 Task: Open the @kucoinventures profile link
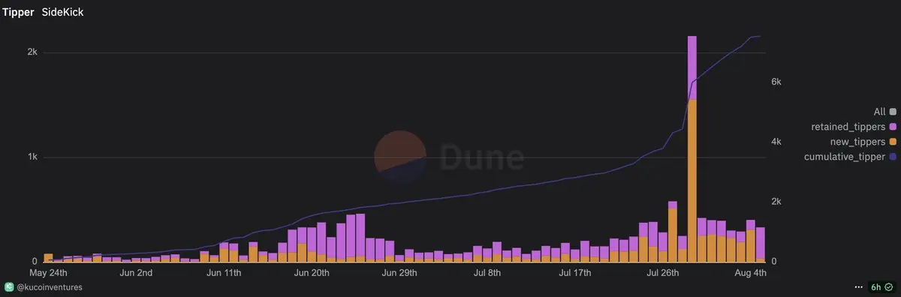coord(50,287)
